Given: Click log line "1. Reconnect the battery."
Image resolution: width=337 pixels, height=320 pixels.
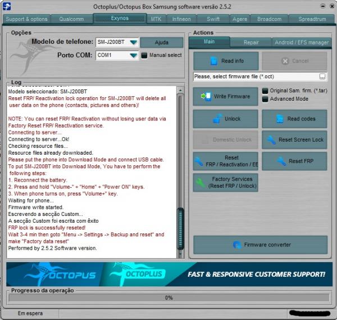Looking at the screenshot, I should pyautogui.click(x=38, y=180).
